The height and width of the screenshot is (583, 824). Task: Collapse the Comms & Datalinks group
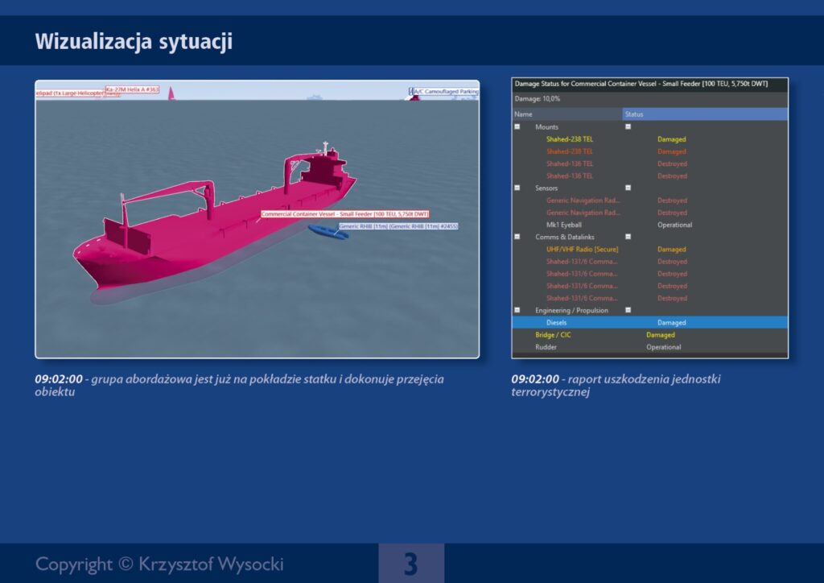click(x=517, y=237)
